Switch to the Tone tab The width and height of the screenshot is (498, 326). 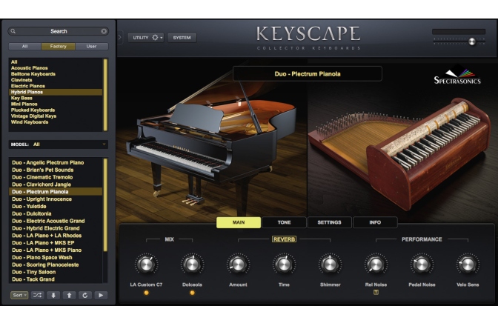(285, 222)
